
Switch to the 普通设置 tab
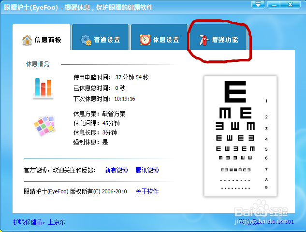[x=101, y=37]
